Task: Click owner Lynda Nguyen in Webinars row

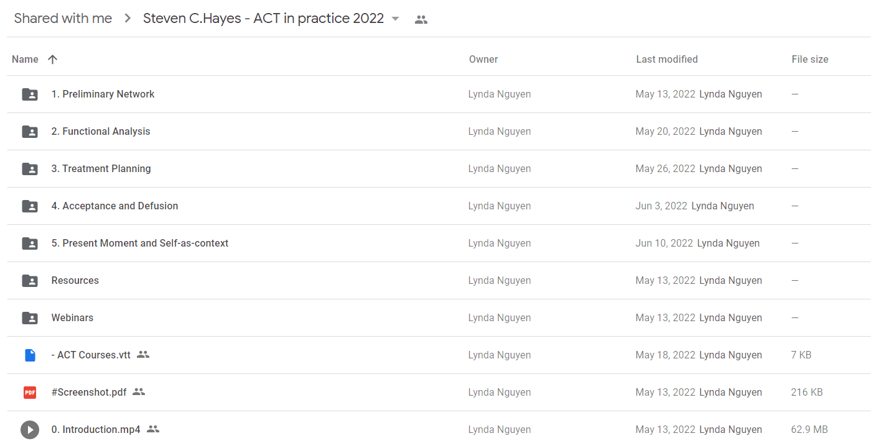Action: click(500, 318)
